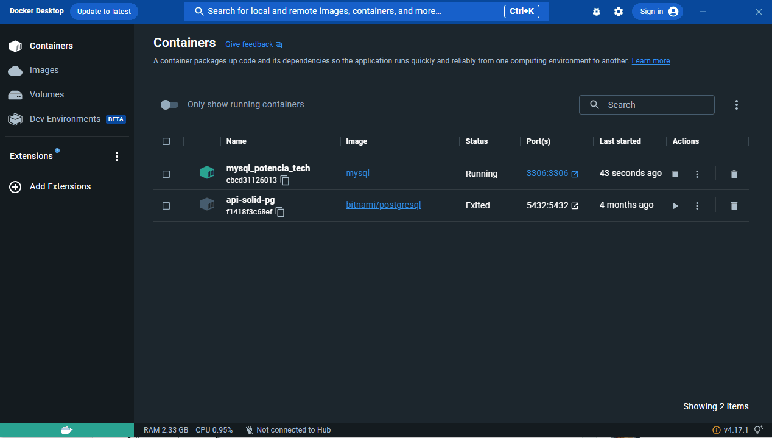Click the api-solid-pg container icon
The image size is (772, 438).
click(207, 205)
